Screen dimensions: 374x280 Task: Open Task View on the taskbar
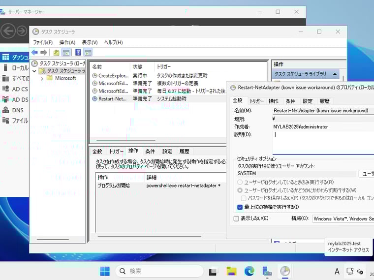213,272
